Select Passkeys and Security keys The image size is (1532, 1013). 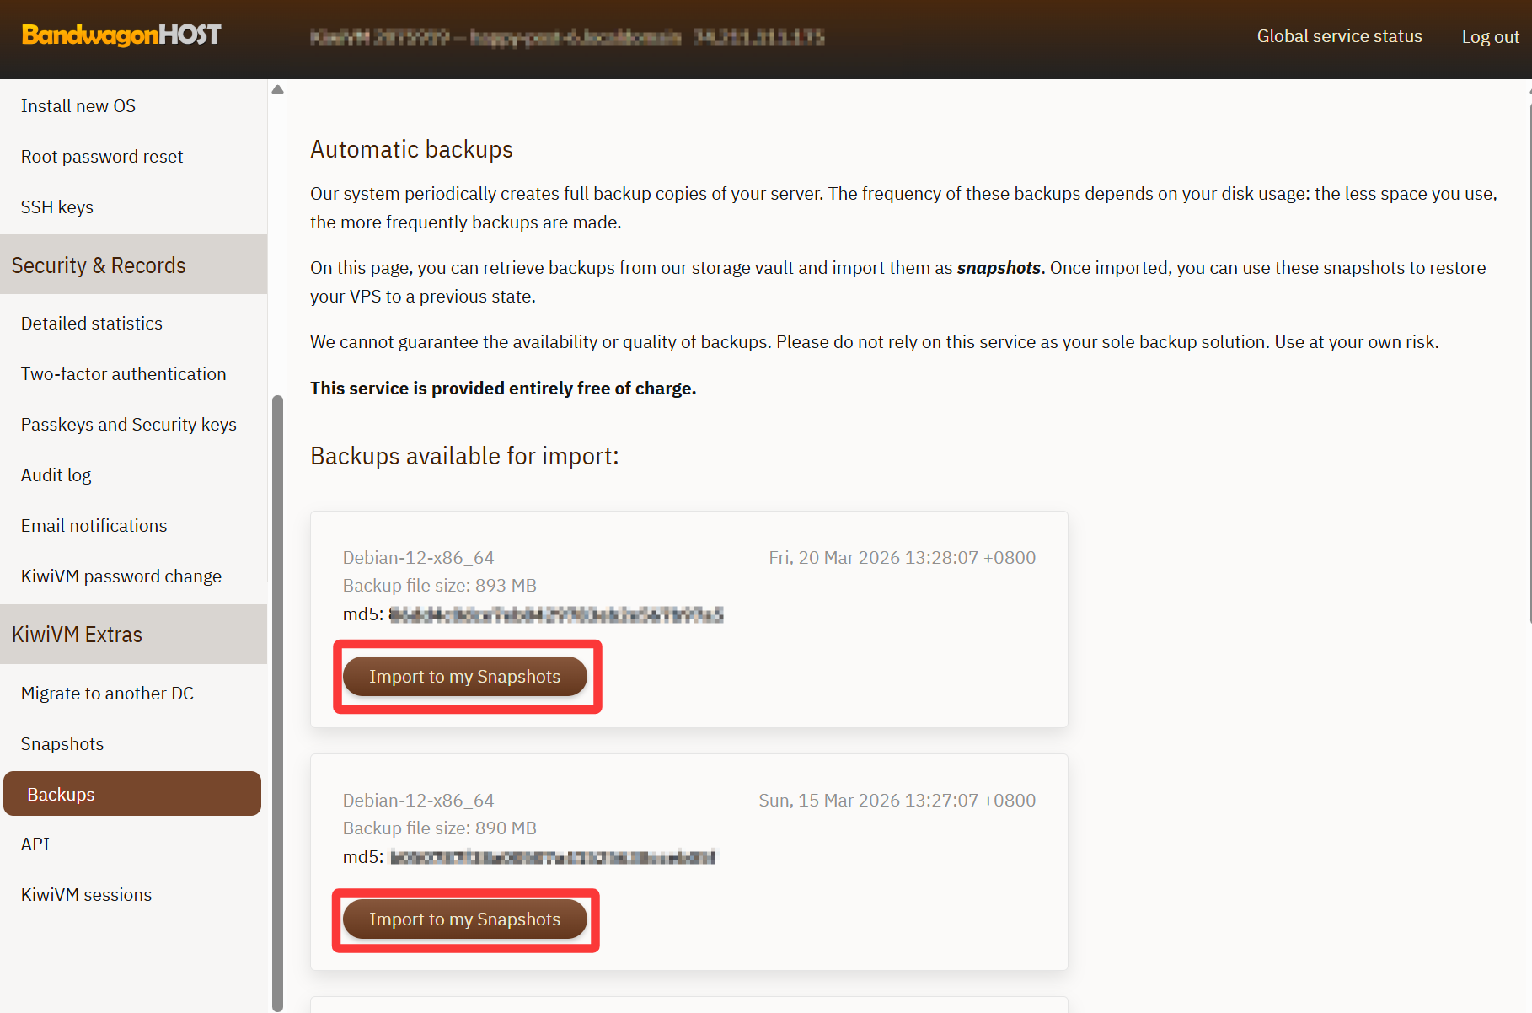[129, 425]
